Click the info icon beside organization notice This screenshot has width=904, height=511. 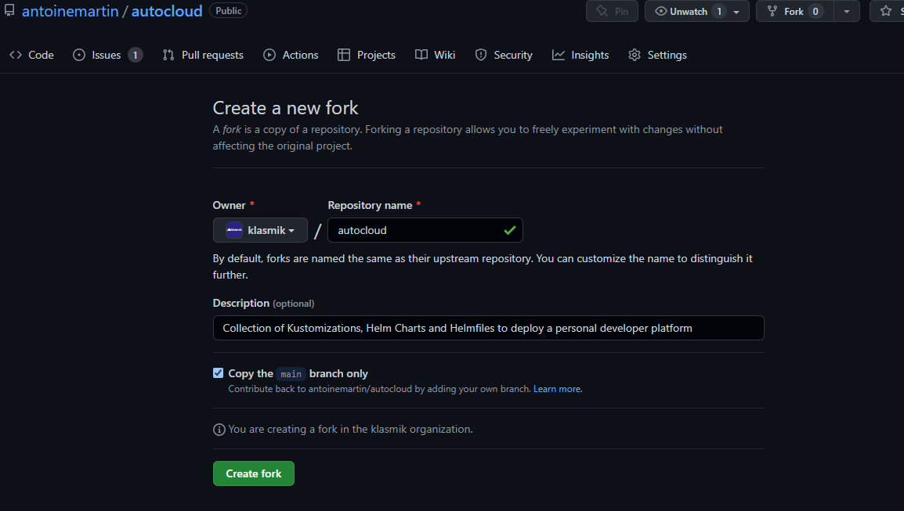(219, 429)
